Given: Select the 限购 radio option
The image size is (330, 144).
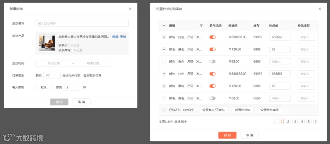Looking at the screenshot, I should [53, 87].
